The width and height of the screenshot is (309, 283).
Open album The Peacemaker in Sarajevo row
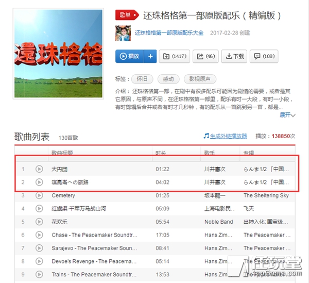coord(267,248)
